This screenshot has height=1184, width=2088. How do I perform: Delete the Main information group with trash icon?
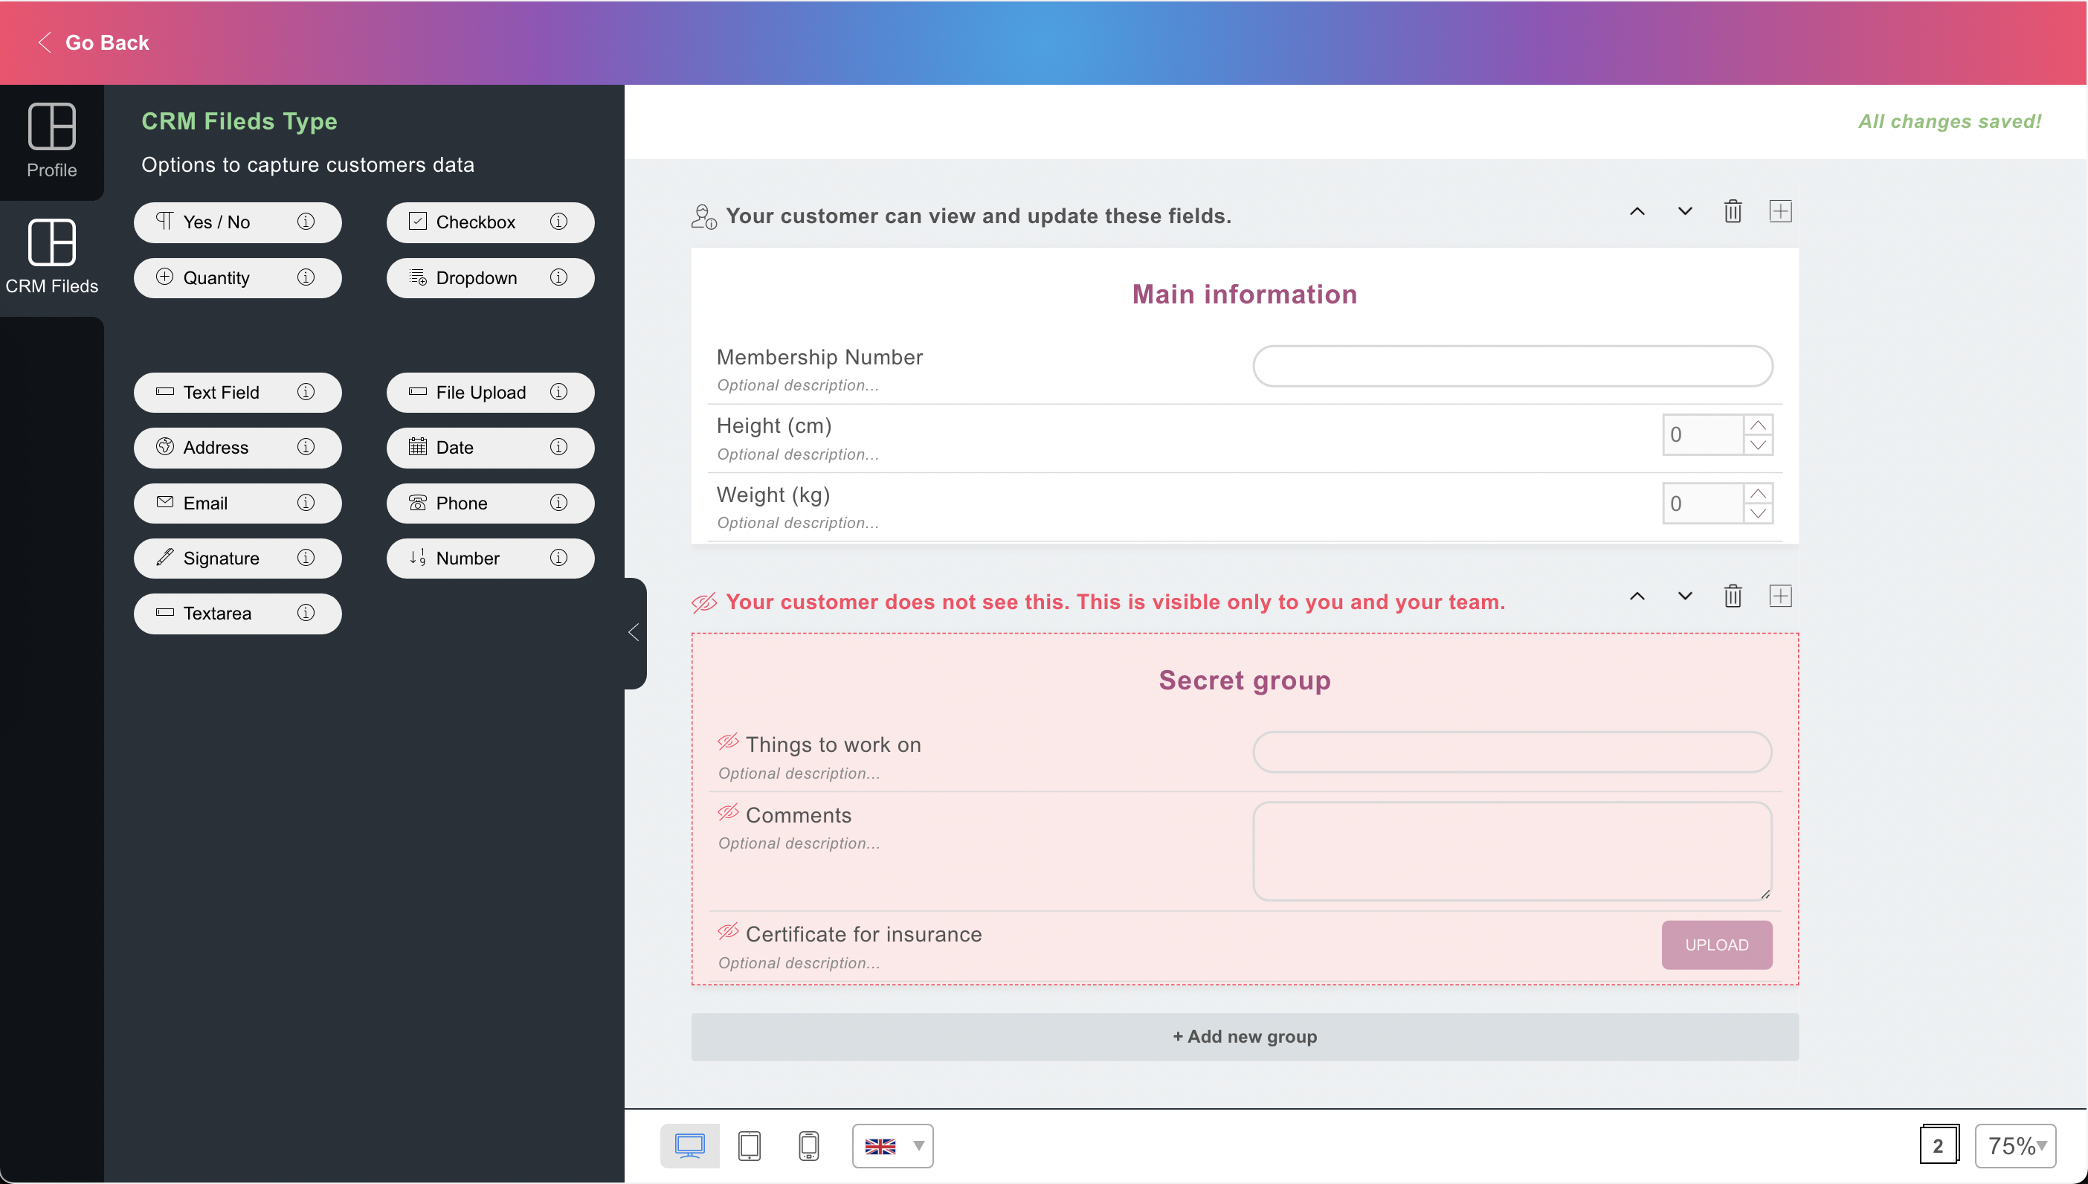(x=1732, y=211)
